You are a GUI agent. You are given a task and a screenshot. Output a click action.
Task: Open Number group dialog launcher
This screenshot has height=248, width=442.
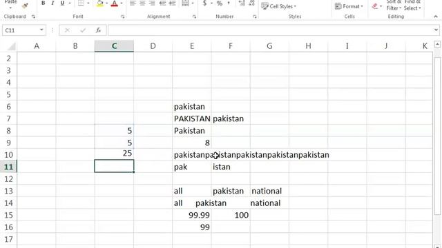(x=255, y=17)
